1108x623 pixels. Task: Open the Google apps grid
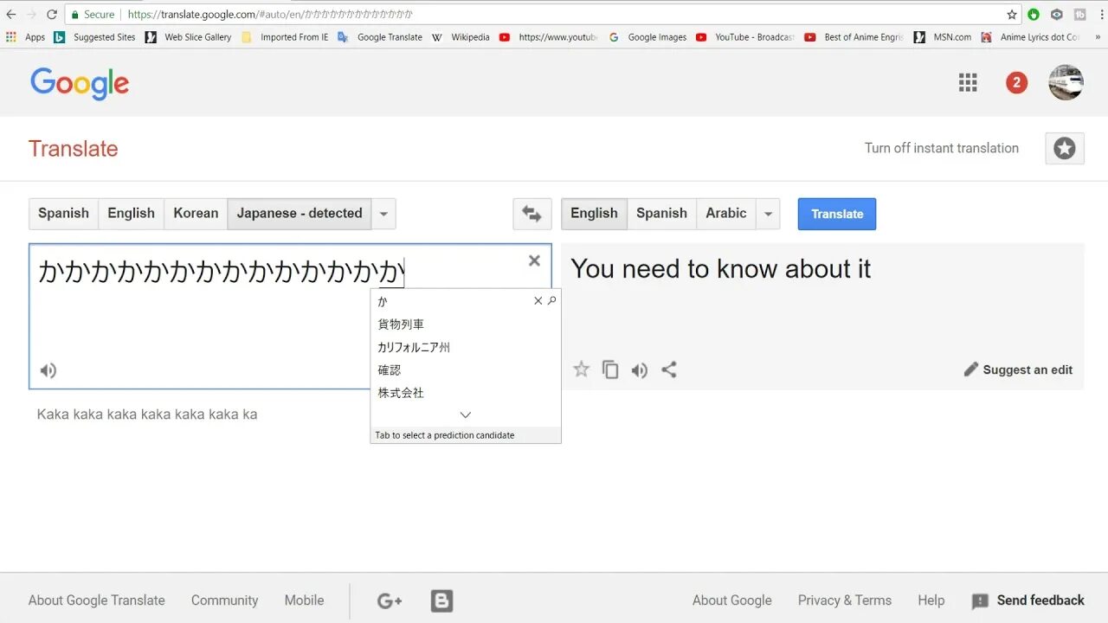(968, 83)
